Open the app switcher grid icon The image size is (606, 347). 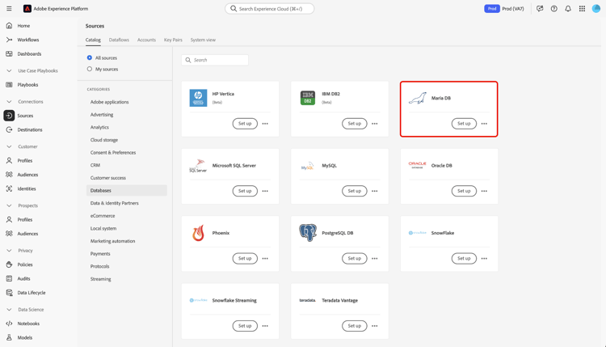[582, 9]
